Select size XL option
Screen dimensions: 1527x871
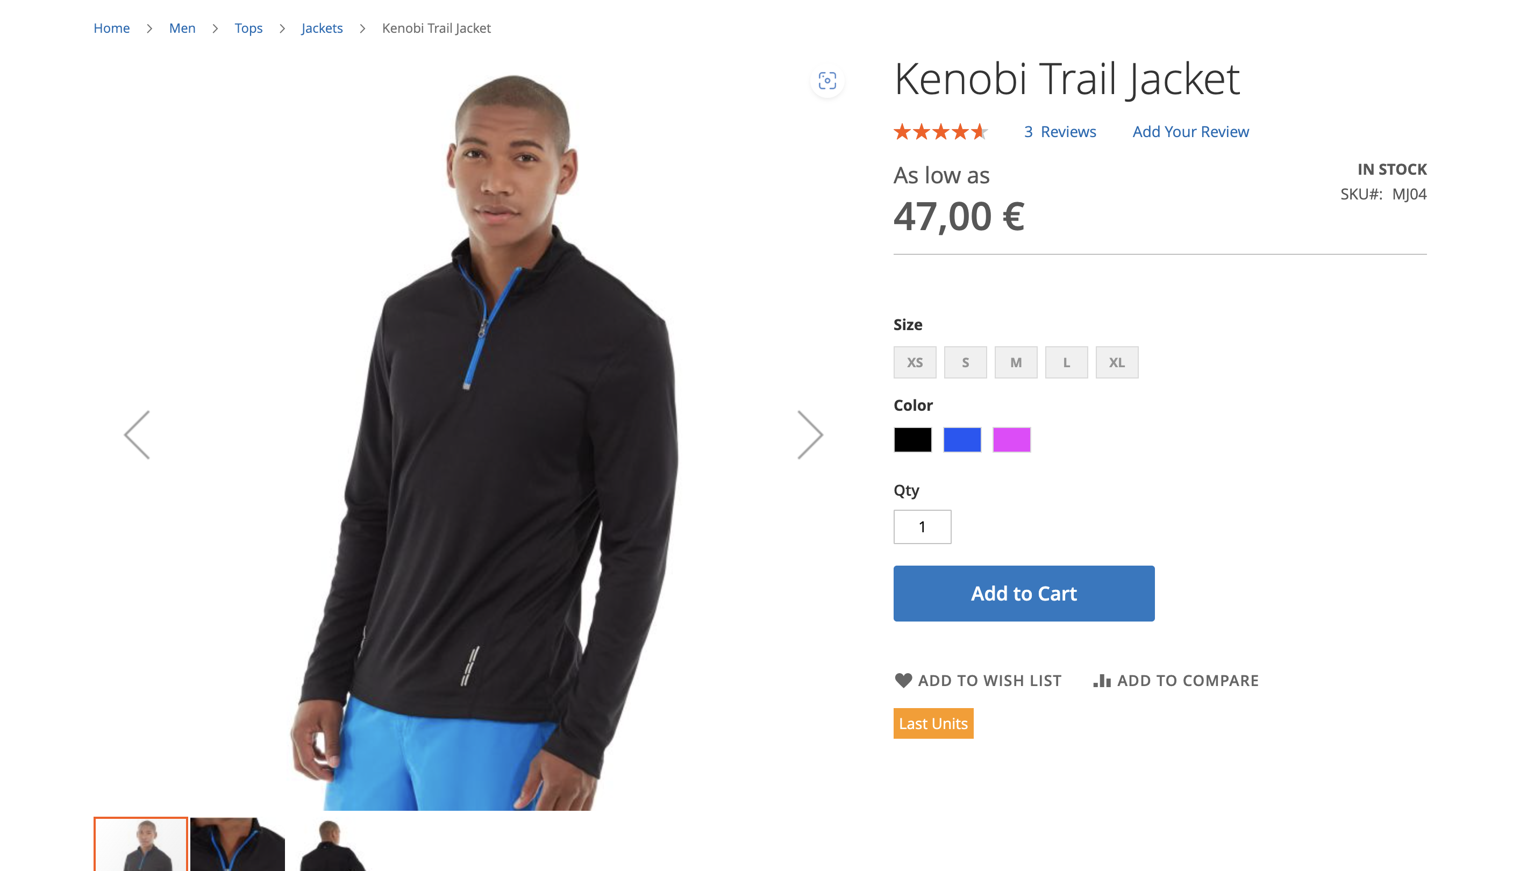click(x=1116, y=362)
